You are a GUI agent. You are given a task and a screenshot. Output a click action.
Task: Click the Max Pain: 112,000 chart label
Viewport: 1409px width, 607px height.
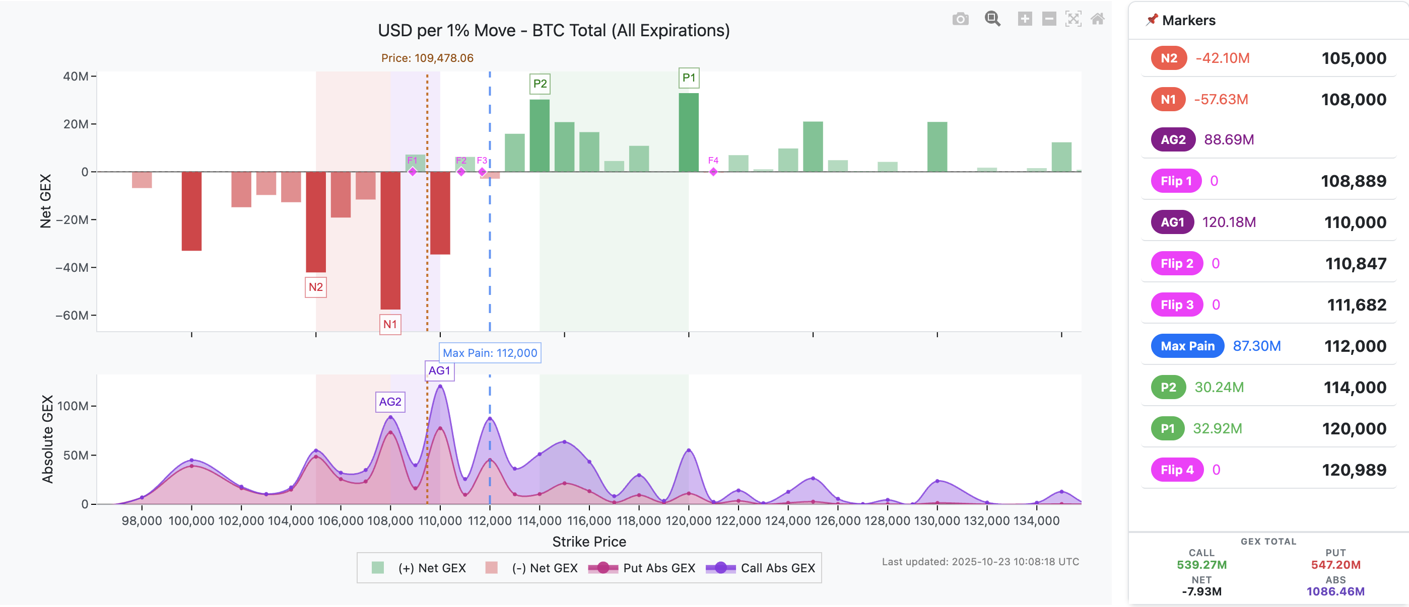[x=490, y=353]
